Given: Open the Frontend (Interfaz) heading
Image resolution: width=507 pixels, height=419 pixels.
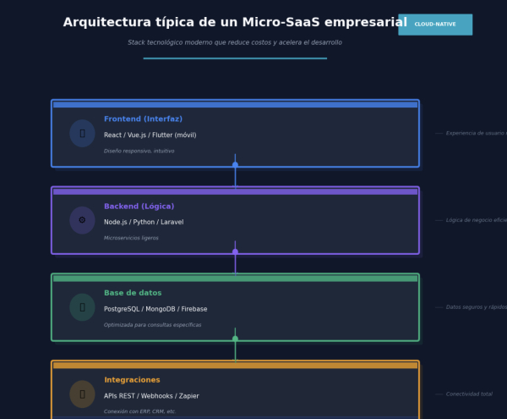Looking at the screenshot, I should pos(143,119).
